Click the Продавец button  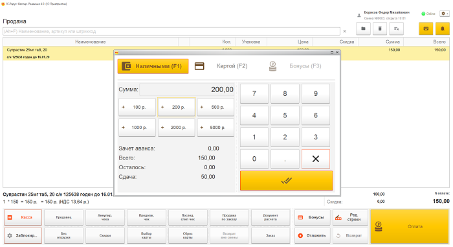[64, 217]
